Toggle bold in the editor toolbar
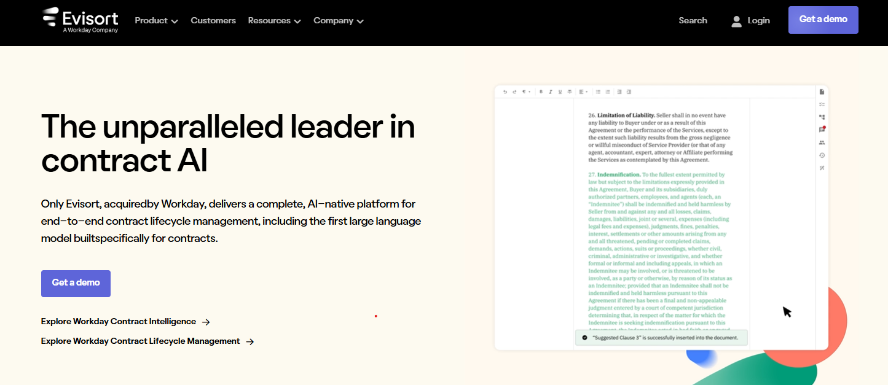Screen dimensions: 888x385 (541, 92)
